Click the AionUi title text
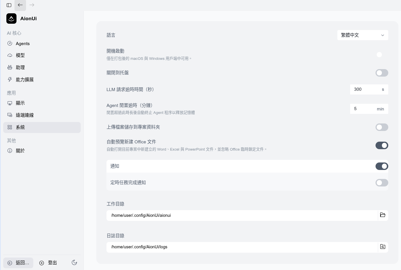 (x=28, y=19)
